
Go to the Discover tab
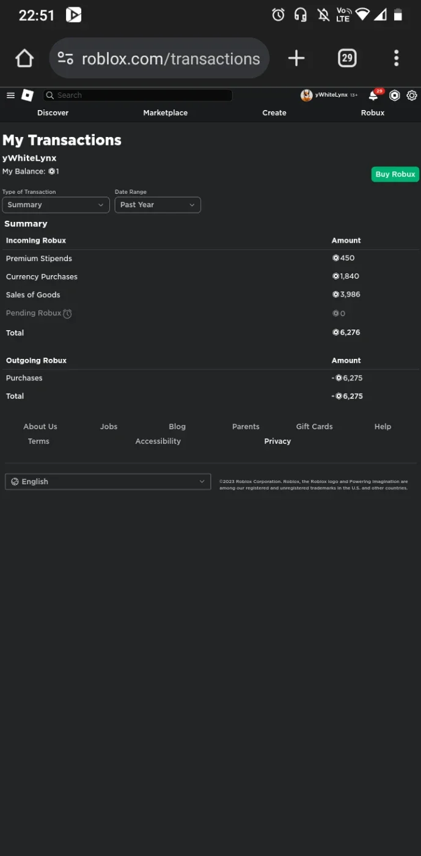(x=53, y=113)
